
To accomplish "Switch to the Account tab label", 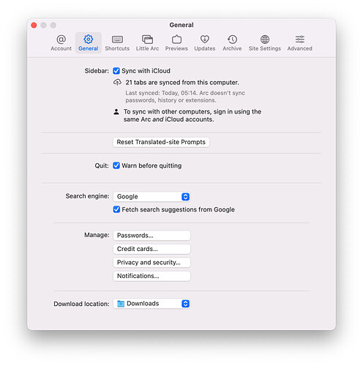I will click(x=61, y=48).
